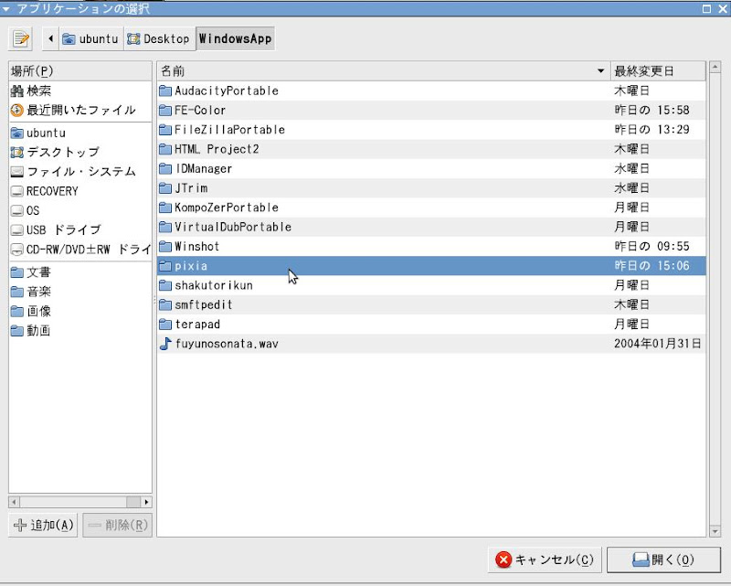This screenshot has height=586, width=731.
Task: Click the date 昨日の 15:58
Action: click(x=652, y=110)
